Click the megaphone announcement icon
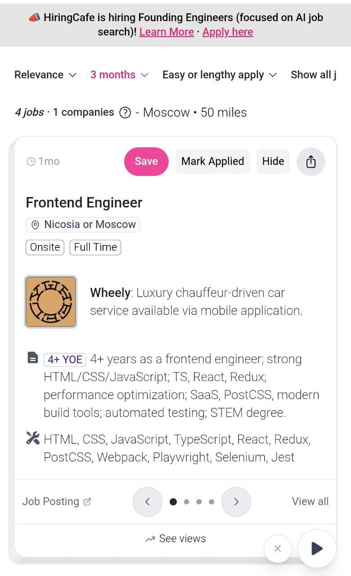 (x=34, y=18)
